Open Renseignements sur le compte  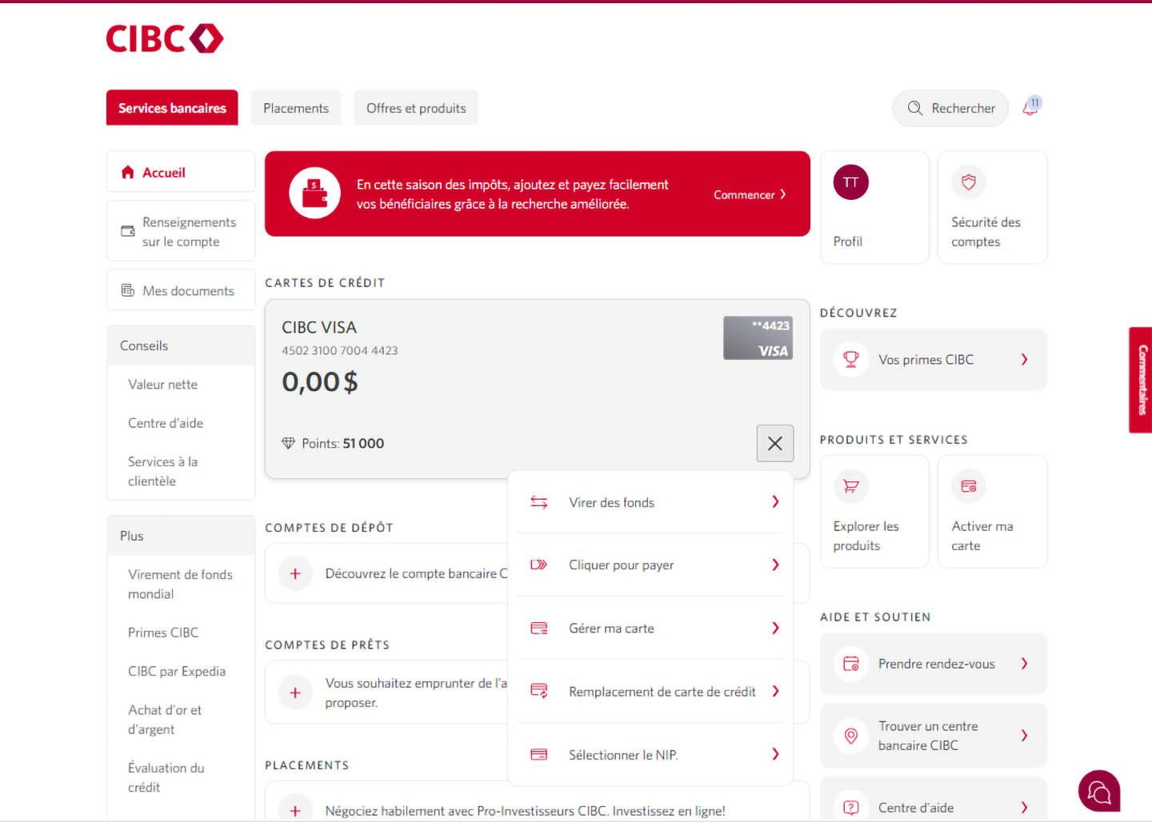click(181, 231)
